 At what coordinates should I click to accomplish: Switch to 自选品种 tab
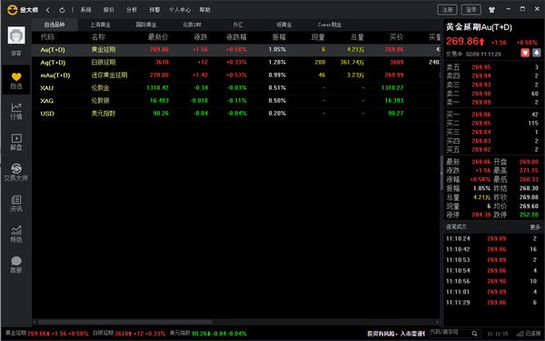click(54, 25)
